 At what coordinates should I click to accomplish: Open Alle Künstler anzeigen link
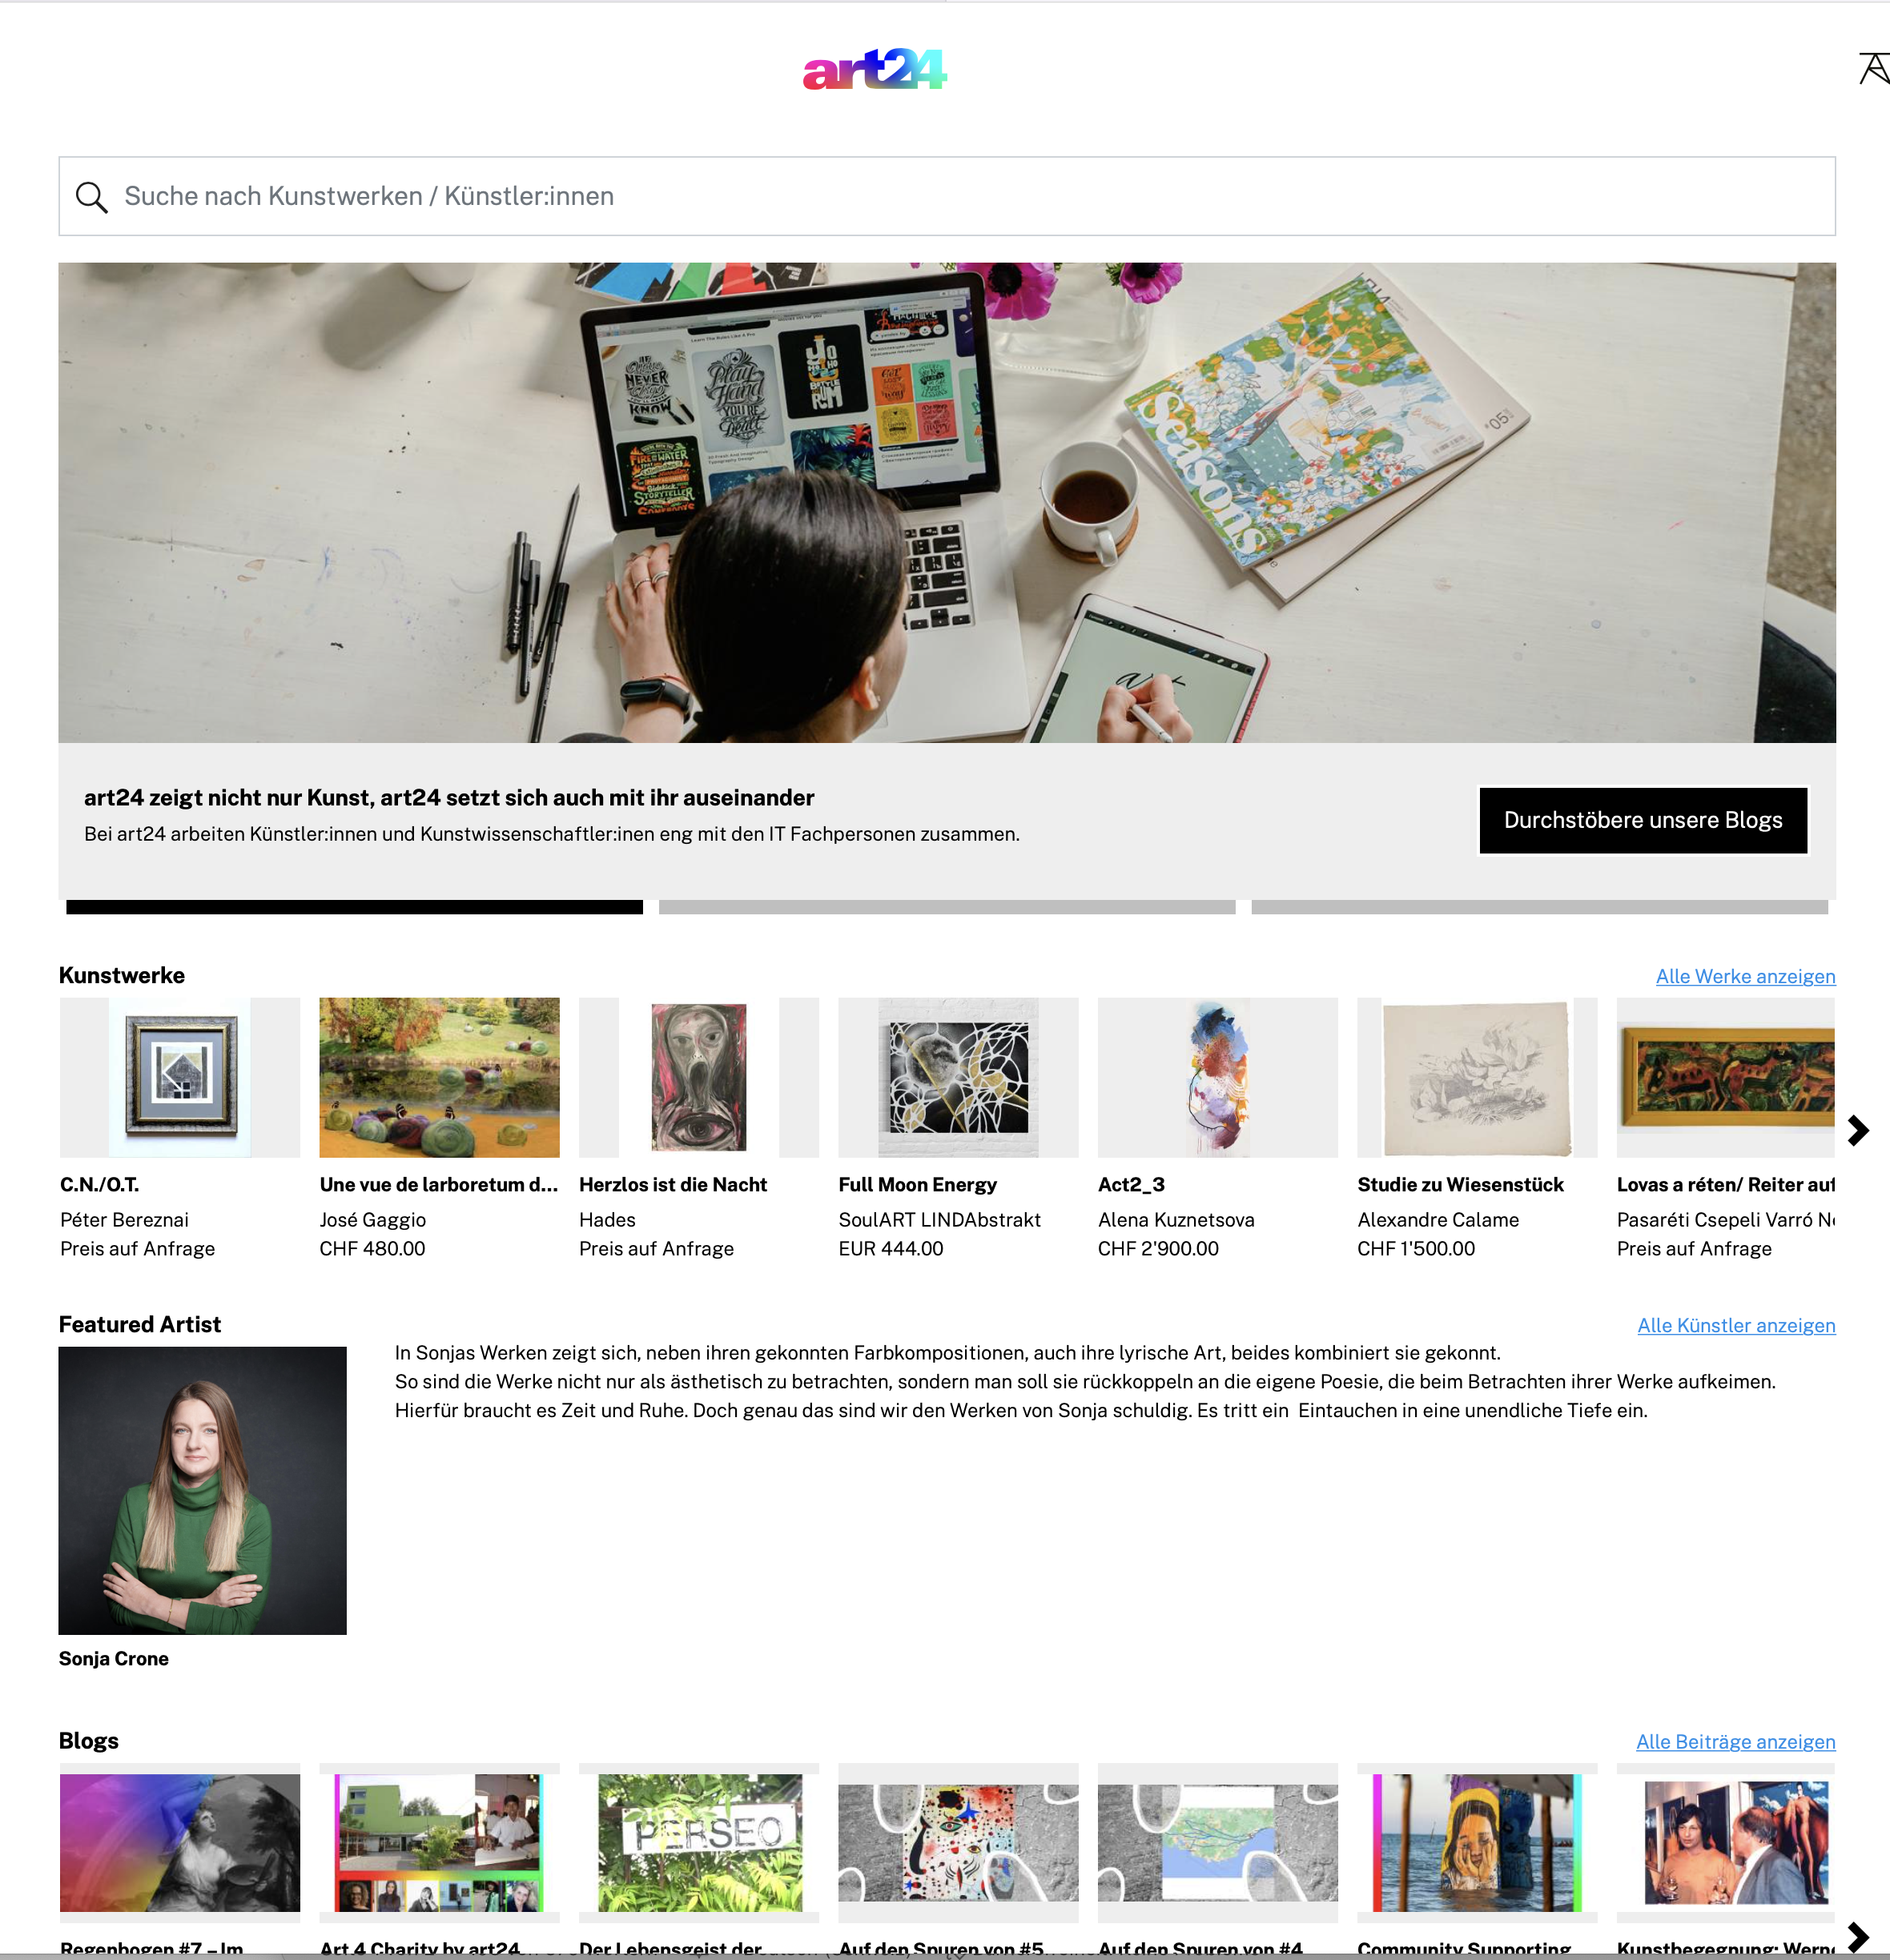point(1736,1325)
